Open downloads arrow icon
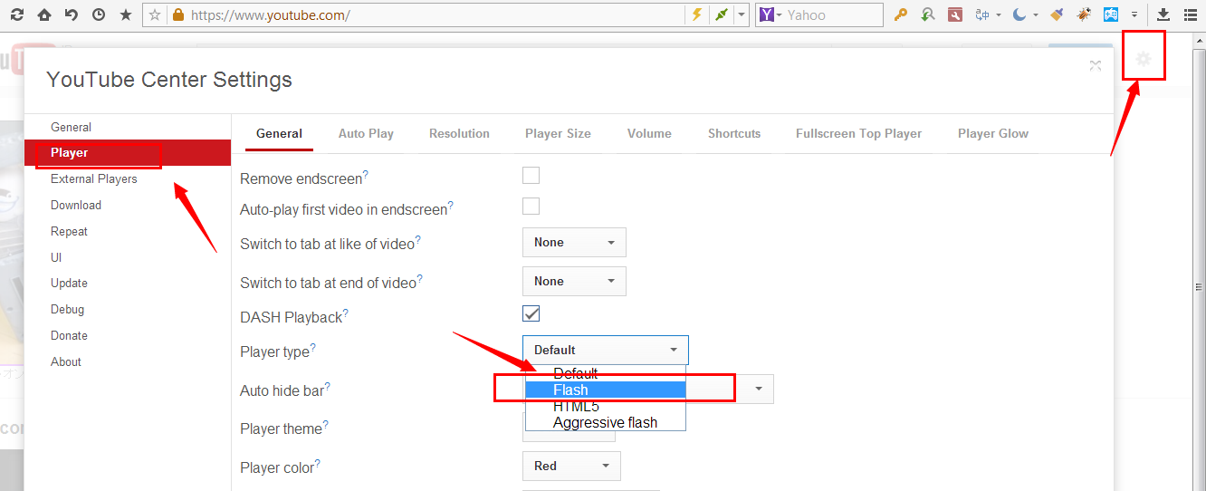The width and height of the screenshot is (1206, 491). (x=1164, y=14)
